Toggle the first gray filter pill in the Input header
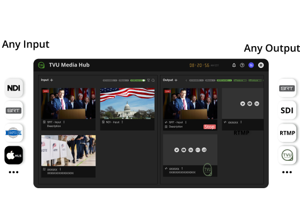The height and width of the screenshot is (223, 300). tap(110, 80)
